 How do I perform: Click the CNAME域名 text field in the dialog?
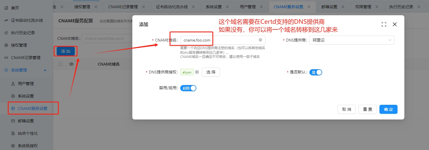pyautogui.click(x=218, y=40)
